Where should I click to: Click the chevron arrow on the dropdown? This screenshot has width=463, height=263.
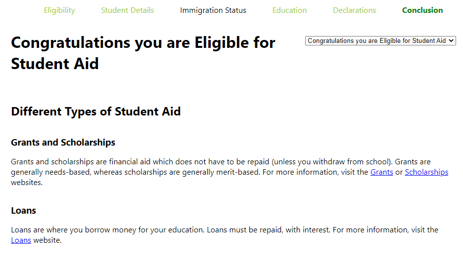pos(451,41)
